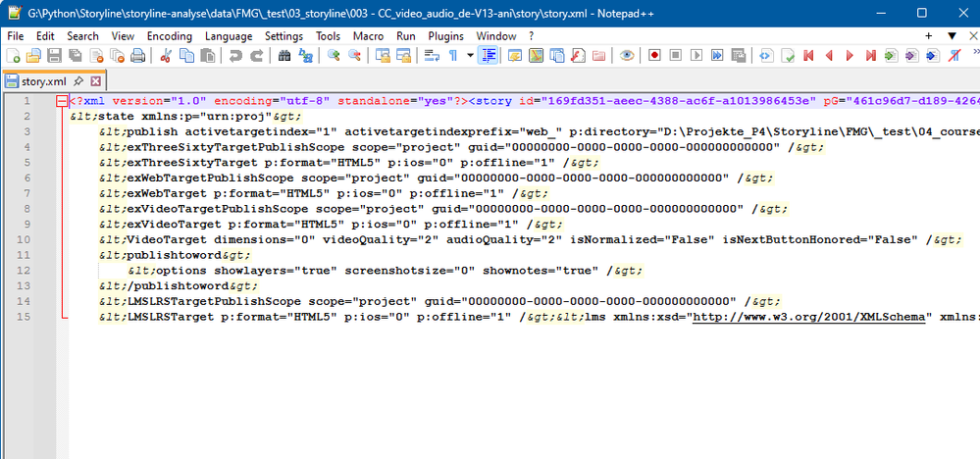Open the Encoding menu
980x459 pixels.
tap(169, 36)
